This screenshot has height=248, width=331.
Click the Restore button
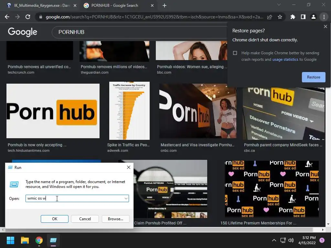(x=314, y=77)
